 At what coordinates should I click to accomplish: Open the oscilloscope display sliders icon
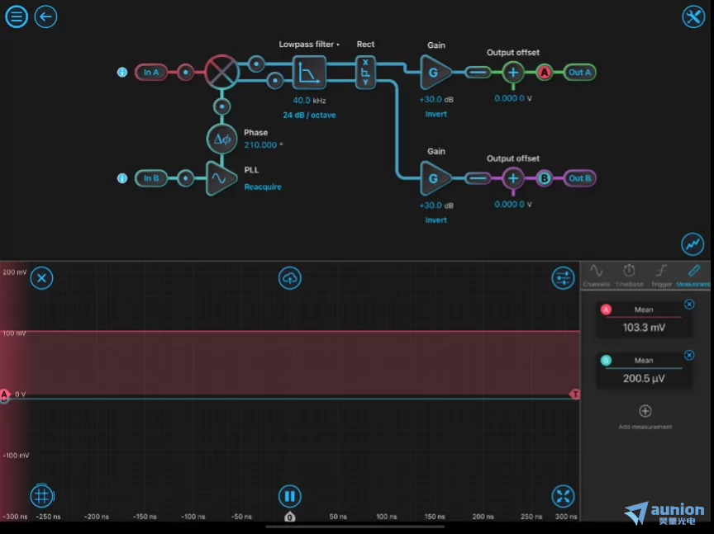coord(563,278)
